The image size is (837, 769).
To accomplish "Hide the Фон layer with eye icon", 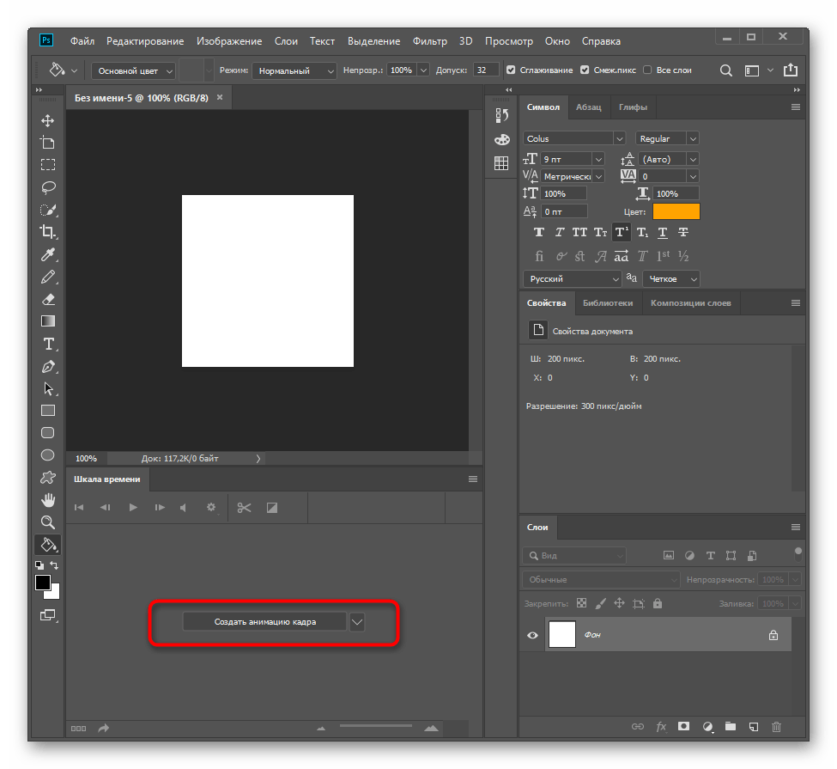I will 533,635.
